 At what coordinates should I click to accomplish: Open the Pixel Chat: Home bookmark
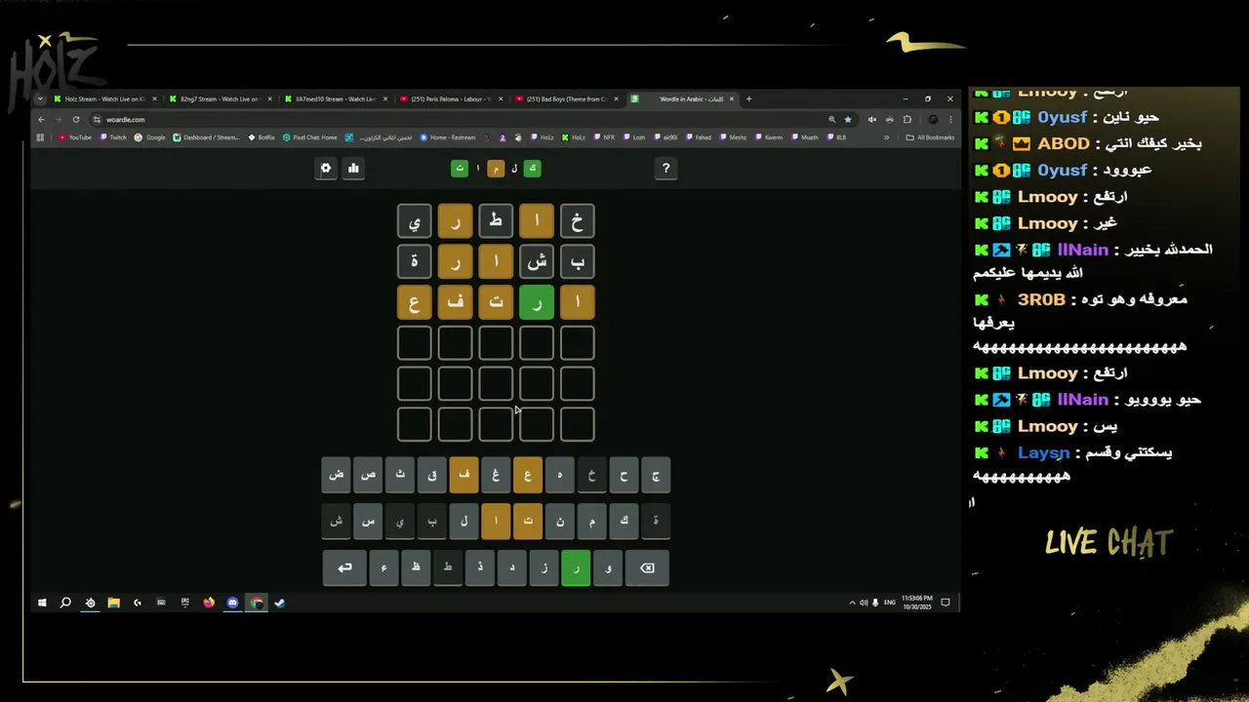point(310,137)
